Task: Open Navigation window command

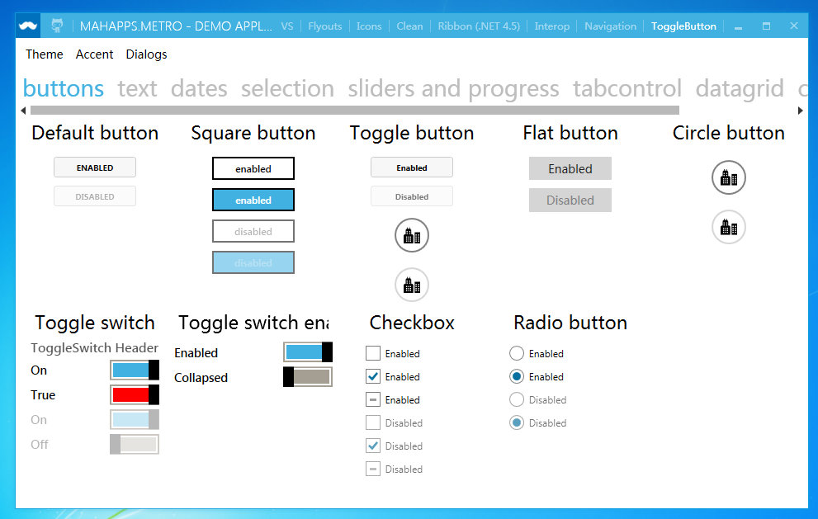Action: click(610, 26)
